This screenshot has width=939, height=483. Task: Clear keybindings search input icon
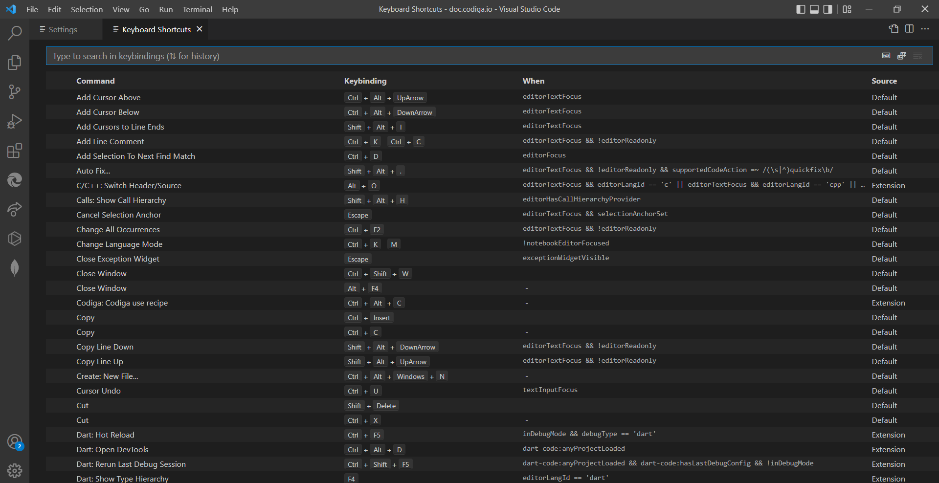(x=917, y=56)
